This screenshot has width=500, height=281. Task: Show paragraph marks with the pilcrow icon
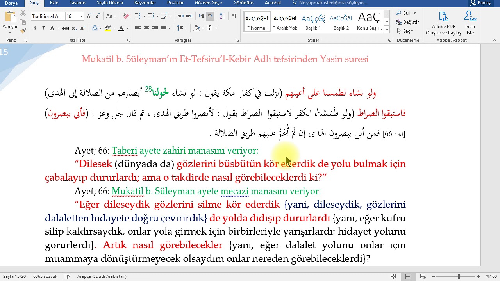click(234, 16)
